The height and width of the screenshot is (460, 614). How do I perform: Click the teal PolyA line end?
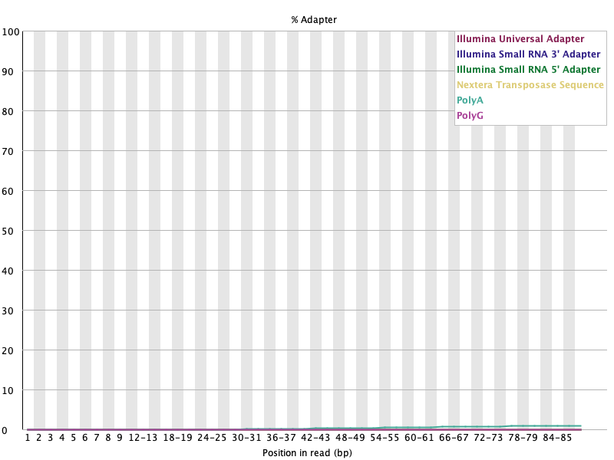[x=580, y=426]
